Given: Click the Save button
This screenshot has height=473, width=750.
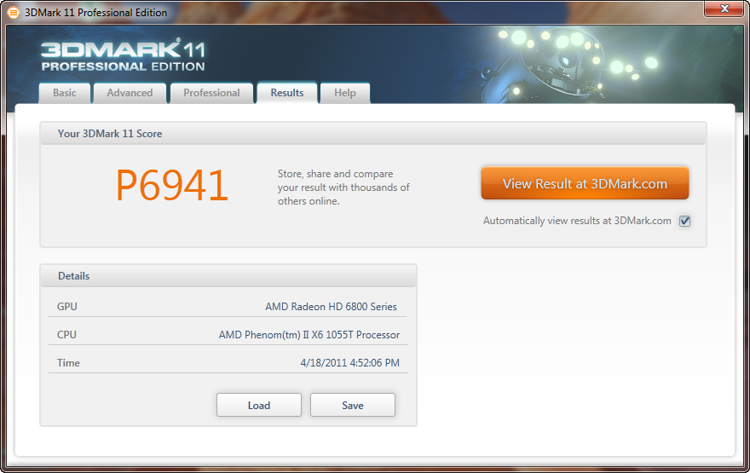Looking at the screenshot, I should pos(353,405).
